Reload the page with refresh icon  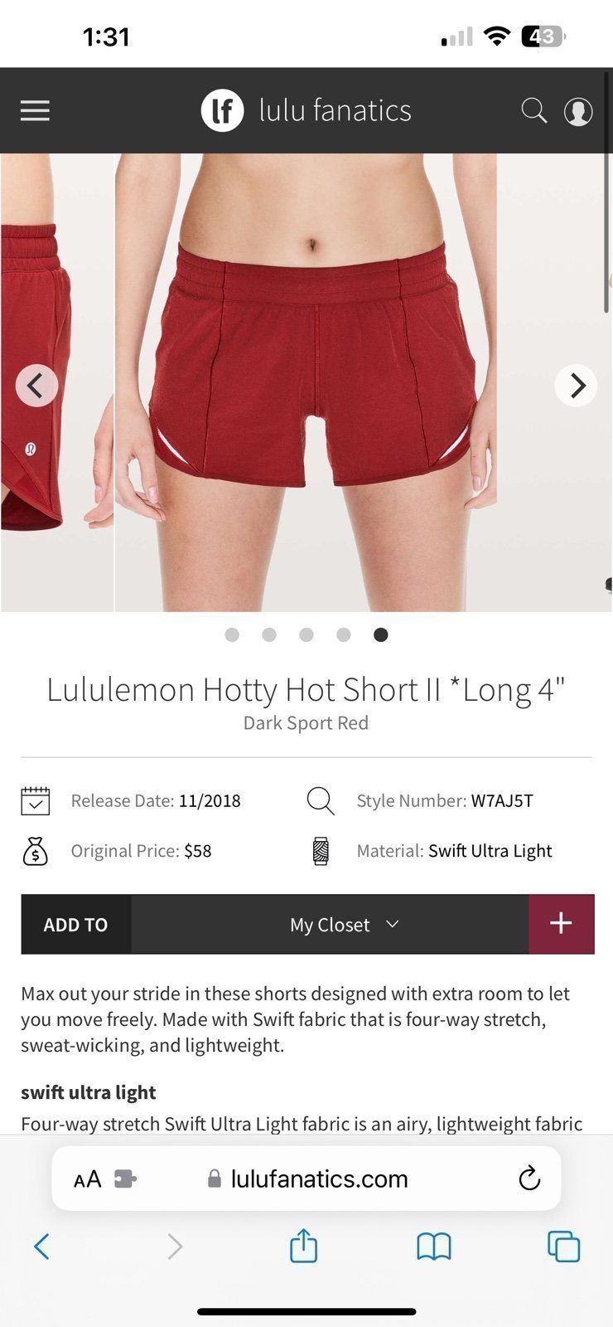point(529,1179)
